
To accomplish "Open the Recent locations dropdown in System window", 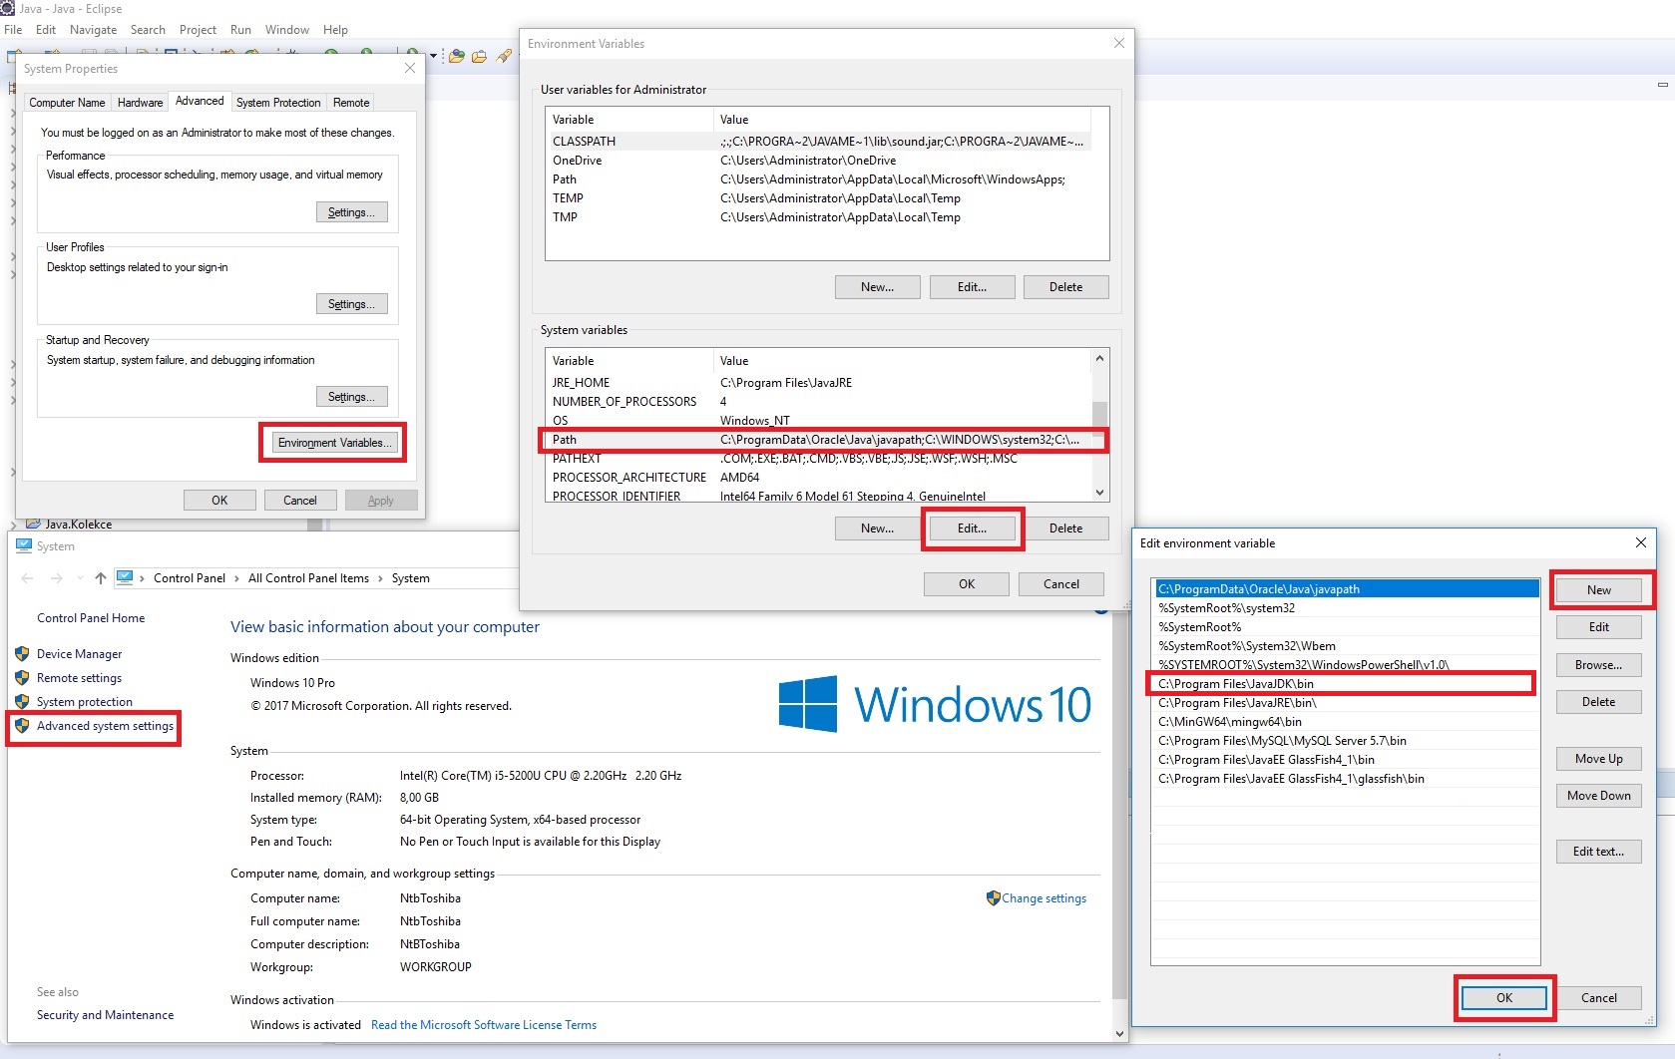I will [x=80, y=578].
